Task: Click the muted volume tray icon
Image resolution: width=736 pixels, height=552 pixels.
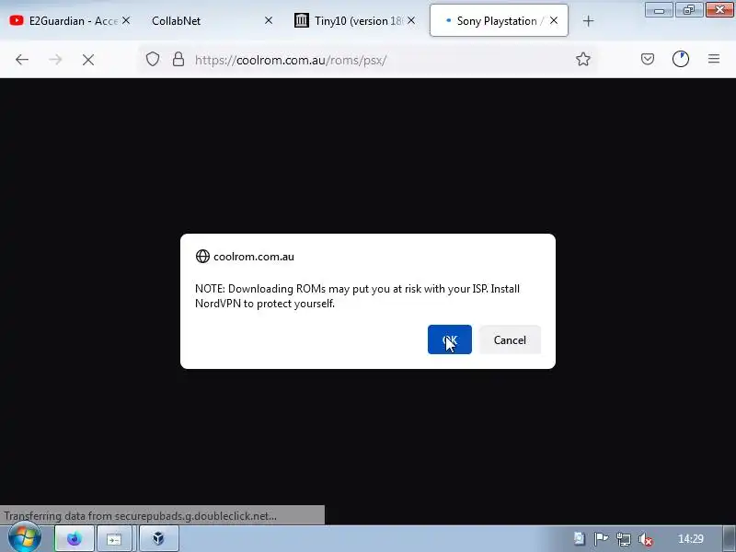Action: 646,539
